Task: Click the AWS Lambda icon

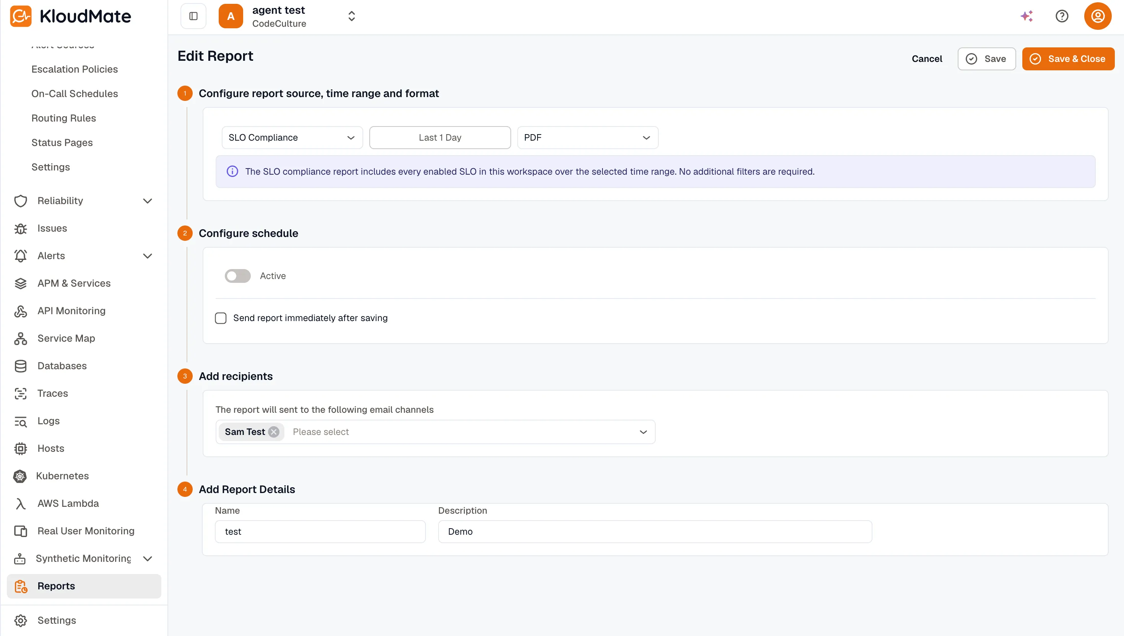Action: 21,504
